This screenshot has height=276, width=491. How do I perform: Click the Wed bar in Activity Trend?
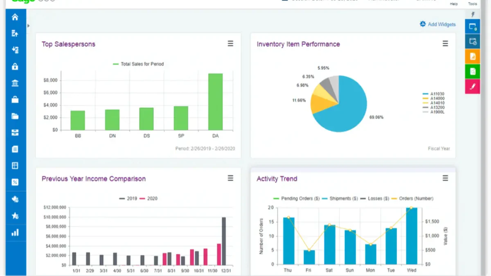pos(412,236)
